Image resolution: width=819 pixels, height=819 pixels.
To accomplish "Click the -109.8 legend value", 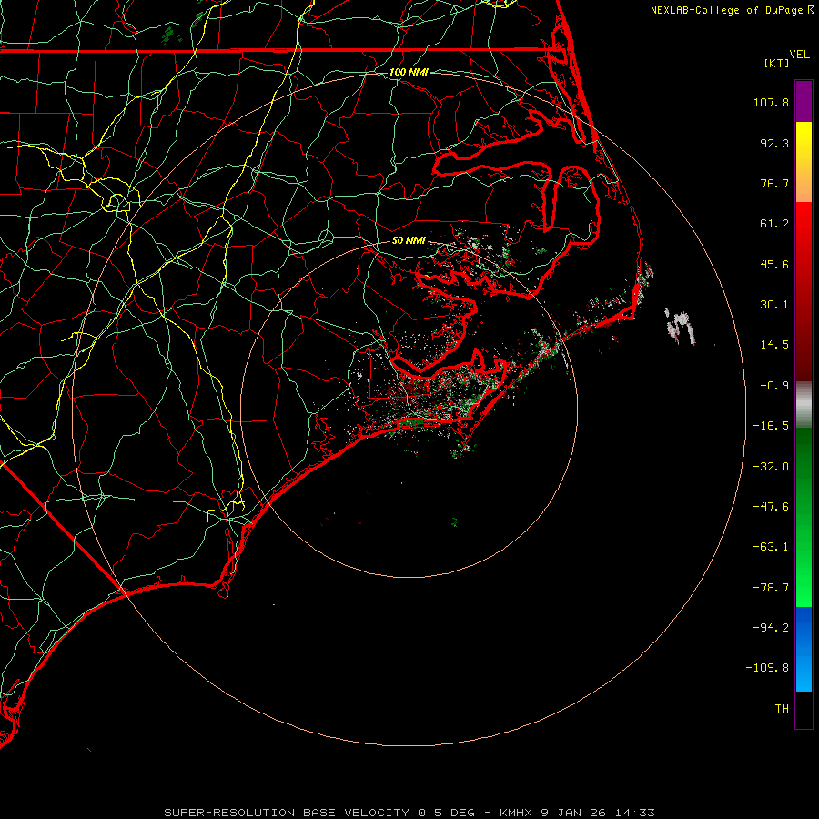I will pyautogui.click(x=767, y=668).
